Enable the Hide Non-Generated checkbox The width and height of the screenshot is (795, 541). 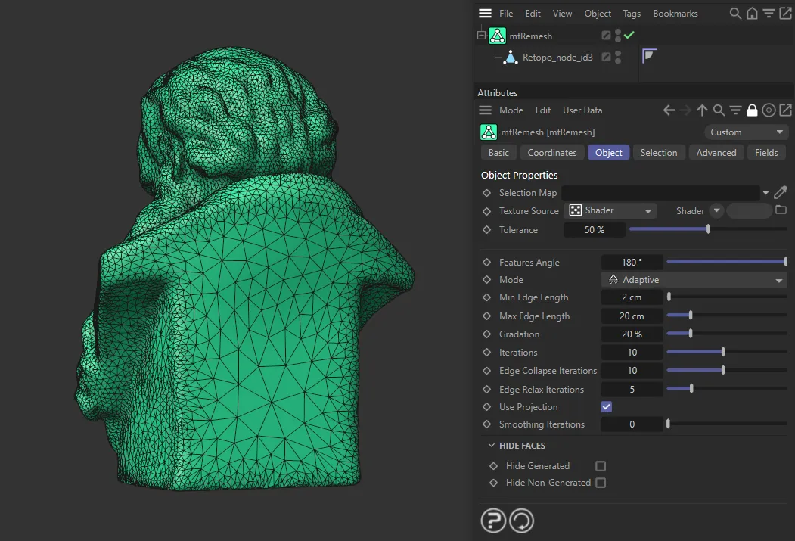pyautogui.click(x=600, y=483)
